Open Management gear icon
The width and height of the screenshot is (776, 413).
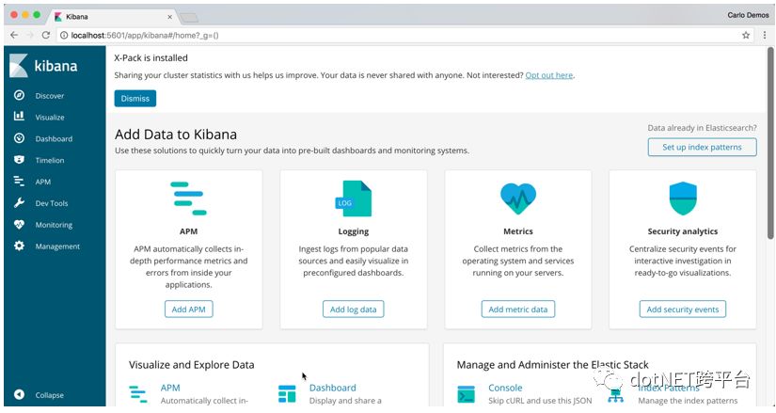click(x=19, y=246)
